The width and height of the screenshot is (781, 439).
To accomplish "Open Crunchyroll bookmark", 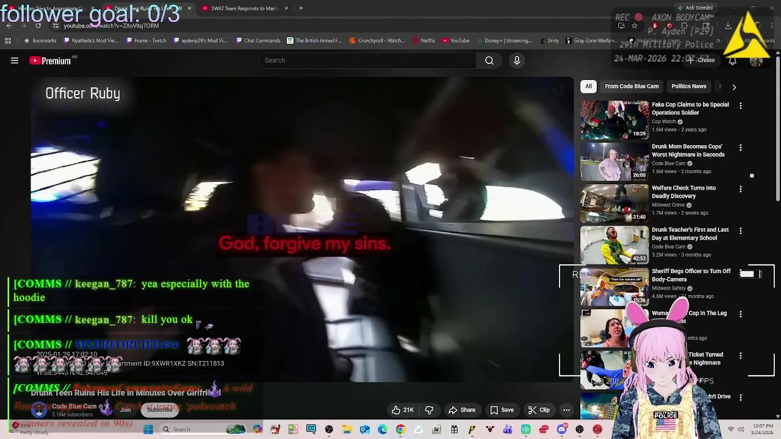I will (377, 41).
